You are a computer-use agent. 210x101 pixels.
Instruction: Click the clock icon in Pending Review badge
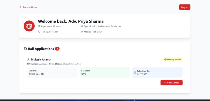click(165, 59)
